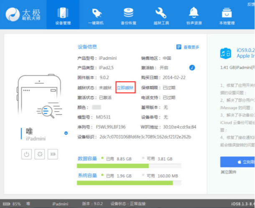255x208 pixels.
Task: Open the 查看更多 link
Action: point(191,47)
